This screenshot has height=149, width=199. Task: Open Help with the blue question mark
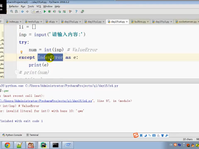(76, 12)
